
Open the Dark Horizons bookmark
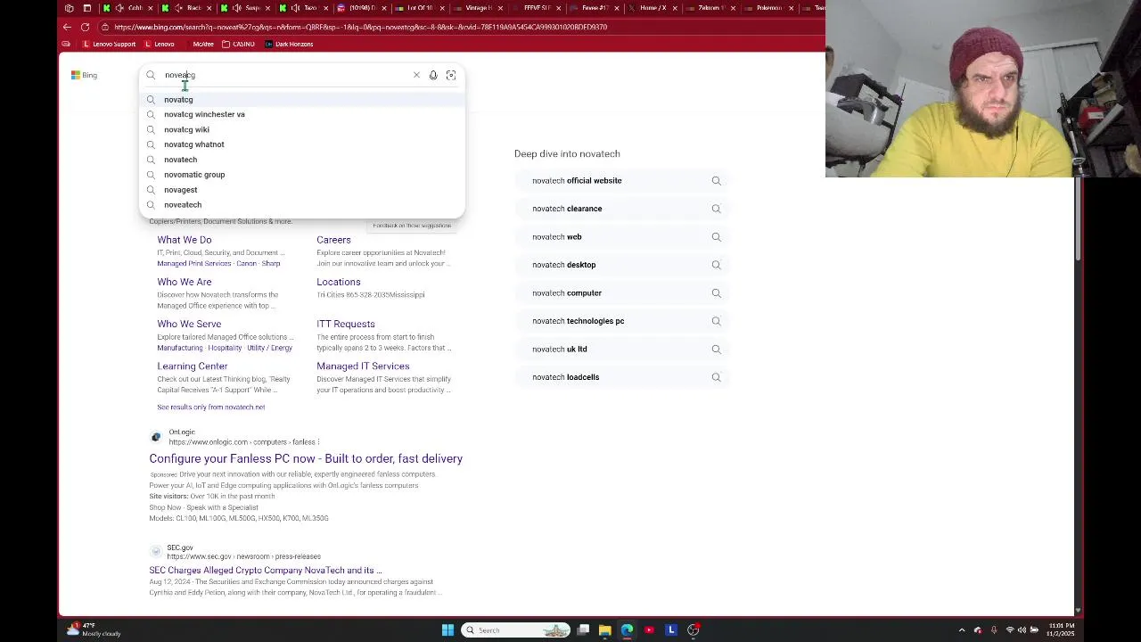point(289,44)
